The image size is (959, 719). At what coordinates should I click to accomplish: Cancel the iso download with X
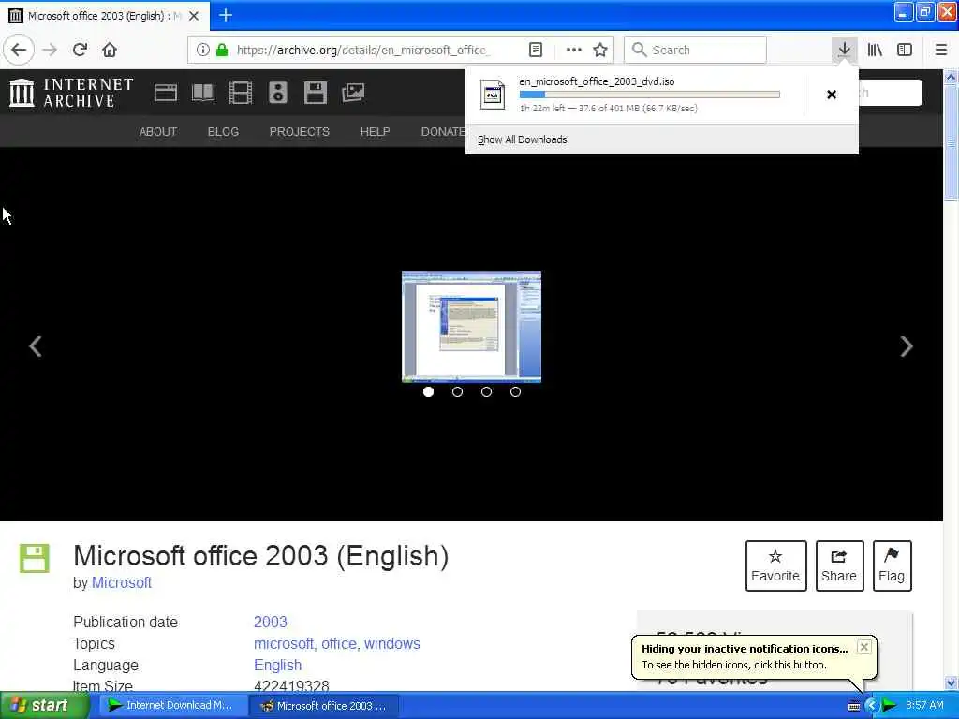832,95
